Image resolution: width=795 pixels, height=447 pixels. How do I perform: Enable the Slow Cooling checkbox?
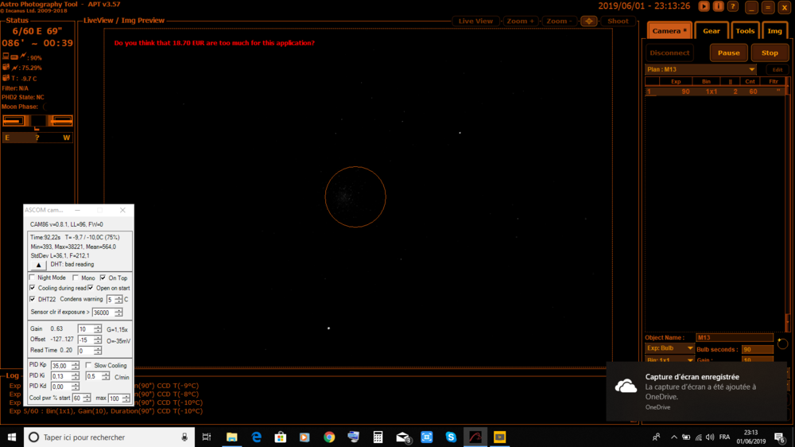89,365
